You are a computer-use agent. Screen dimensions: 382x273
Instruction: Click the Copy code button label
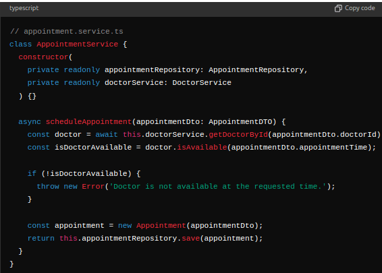360,8
